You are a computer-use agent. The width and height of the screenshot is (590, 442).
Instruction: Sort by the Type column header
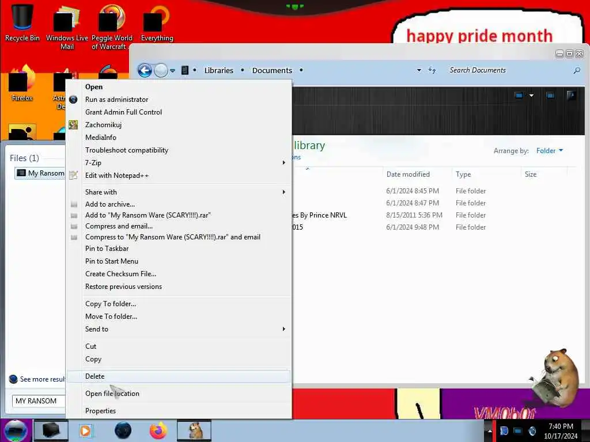click(x=463, y=174)
